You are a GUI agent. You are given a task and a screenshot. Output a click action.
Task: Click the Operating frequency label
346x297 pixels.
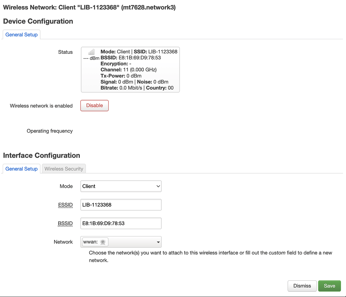pyautogui.click(x=49, y=131)
